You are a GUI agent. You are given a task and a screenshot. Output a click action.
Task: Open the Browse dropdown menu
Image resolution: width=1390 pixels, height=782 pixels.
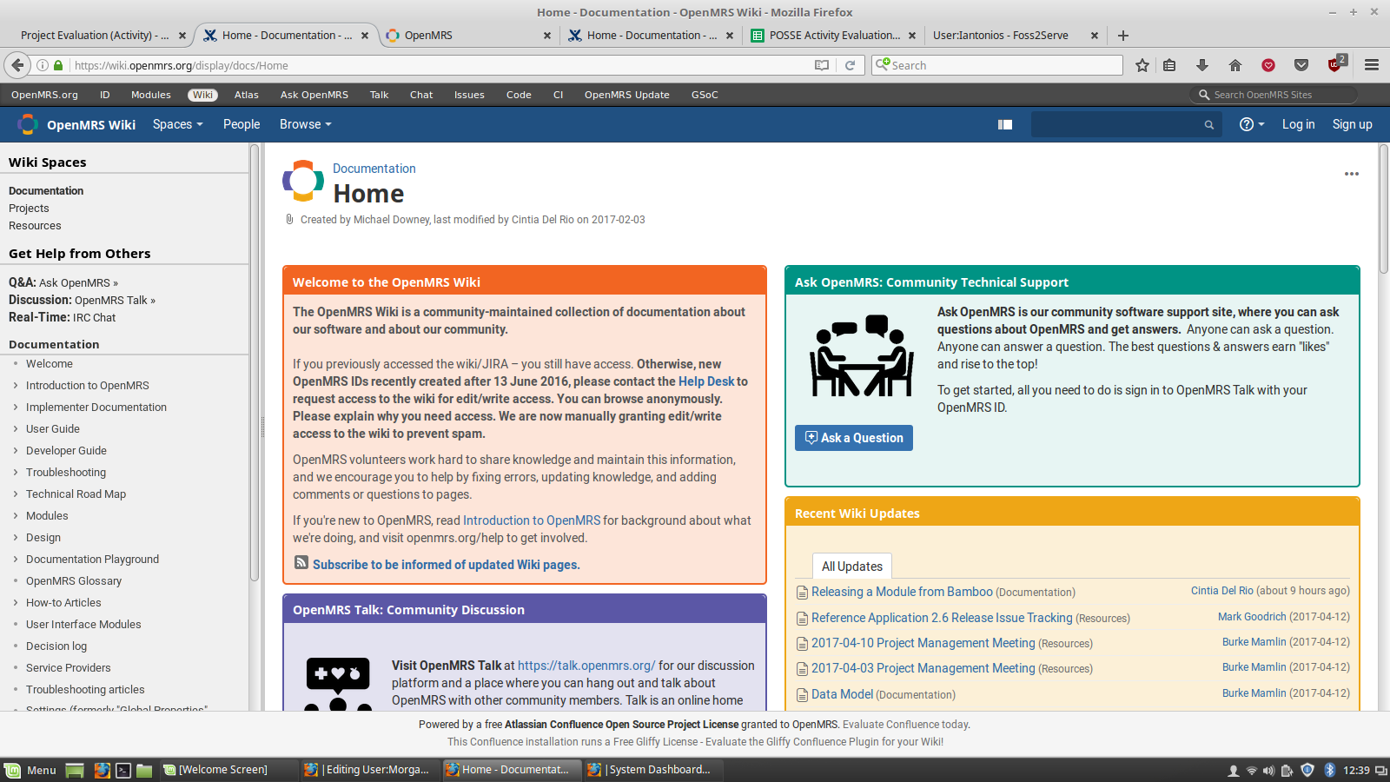click(x=306, y=124)
